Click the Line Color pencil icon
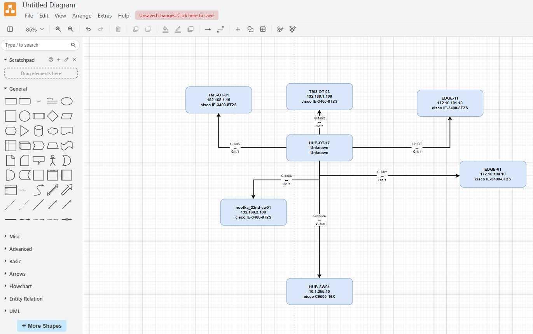 click(178, 29)
